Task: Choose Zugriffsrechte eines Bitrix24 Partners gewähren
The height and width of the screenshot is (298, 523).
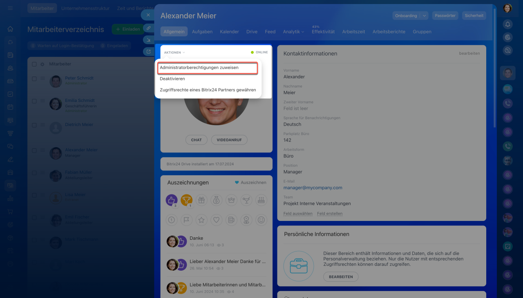Action: tap(208, 90)
